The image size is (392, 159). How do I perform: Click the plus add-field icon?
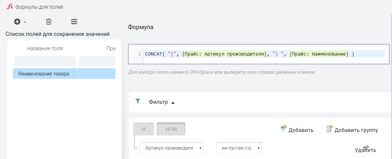pyautogui.click(x=17, y=21)
